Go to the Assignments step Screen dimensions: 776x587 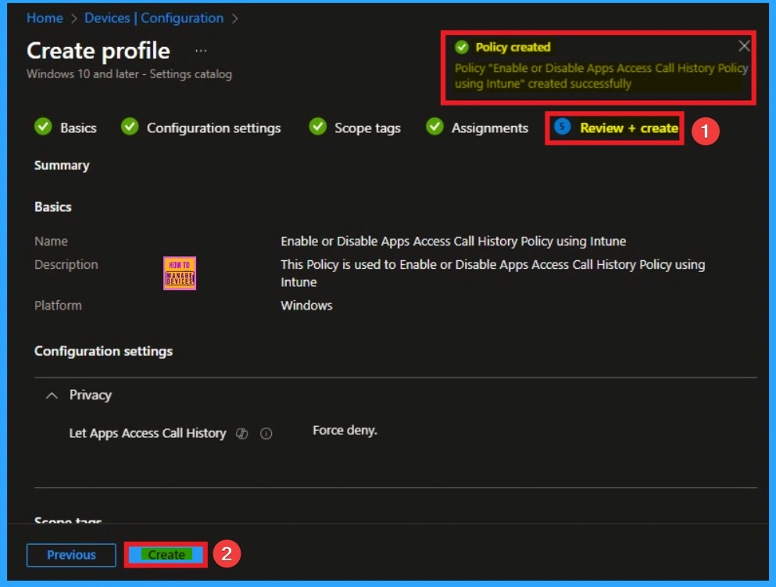point(477,127)
